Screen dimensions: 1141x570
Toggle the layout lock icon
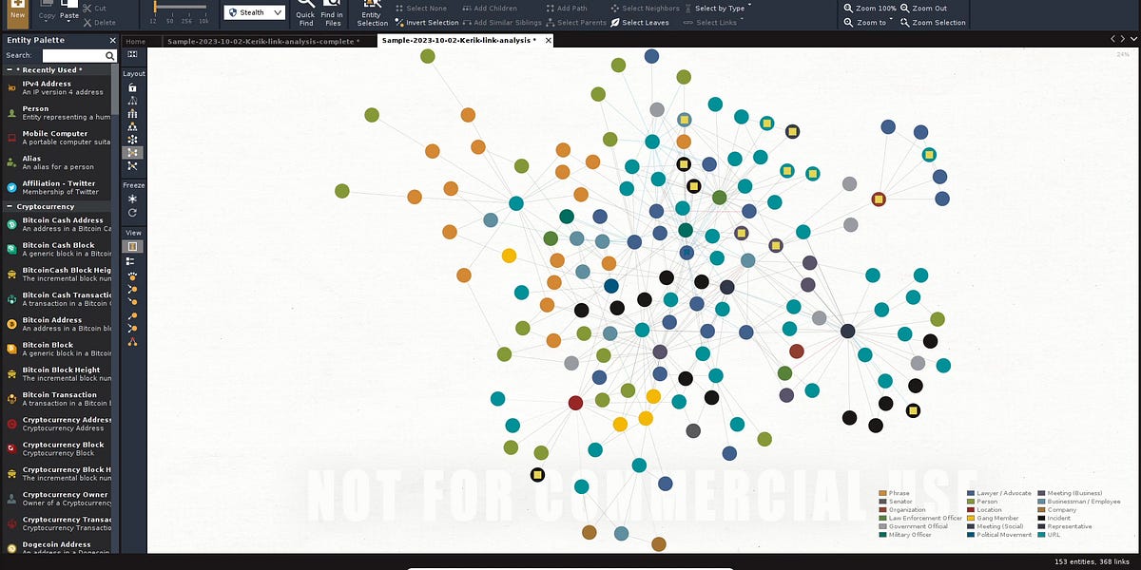click(133, 87)
